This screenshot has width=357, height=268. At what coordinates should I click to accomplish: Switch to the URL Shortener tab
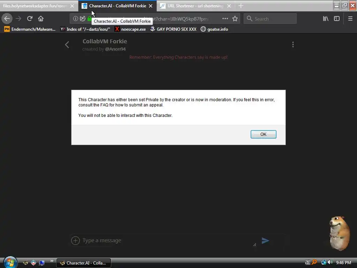pos(195,6)
